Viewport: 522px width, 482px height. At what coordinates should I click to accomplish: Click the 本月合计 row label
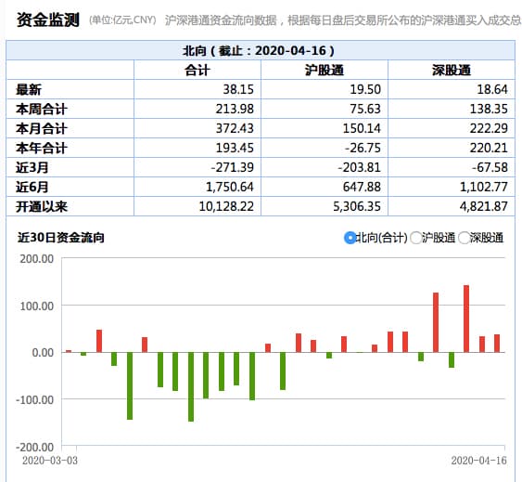[42, 128]
